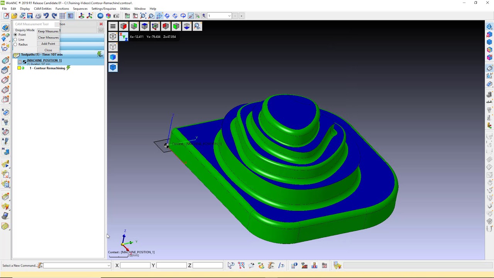The width and height of the screenshot is (494, 278).
Task: Click the pointer with question mark icon
Action: [x=231, y=265]
